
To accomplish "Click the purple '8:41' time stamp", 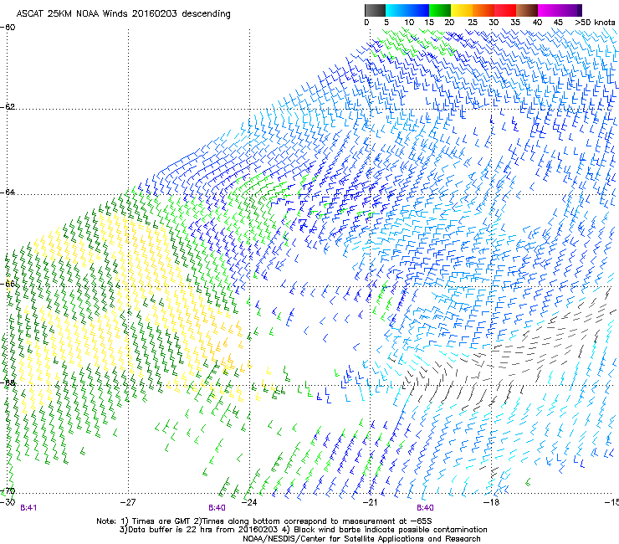I will pos(28,508).
